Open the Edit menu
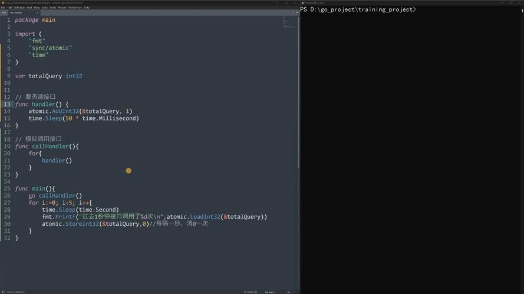 pyautogui.click(x=9, y=8)
